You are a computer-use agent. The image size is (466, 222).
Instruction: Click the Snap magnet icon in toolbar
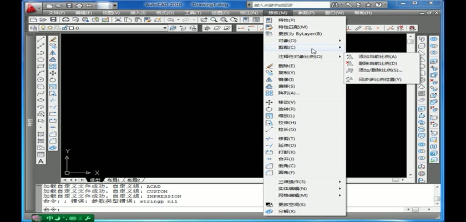click(413, 28)
